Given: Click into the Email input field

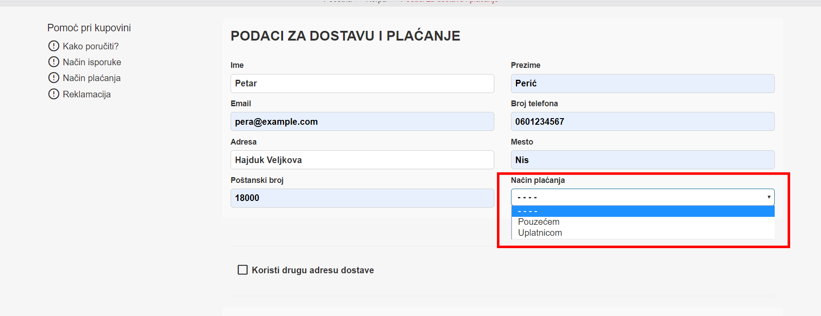Looking at the screenshot, I should pos(362,122).
